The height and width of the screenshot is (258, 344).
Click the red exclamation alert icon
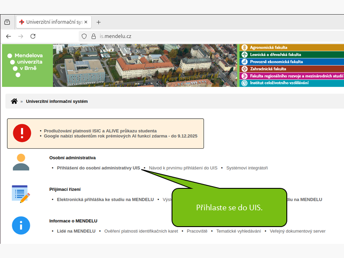click(x=22, y=133)
